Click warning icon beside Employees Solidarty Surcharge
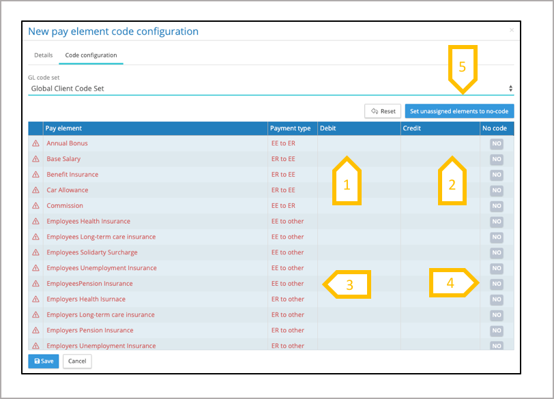The image size is (554, 399). point(35,253)
